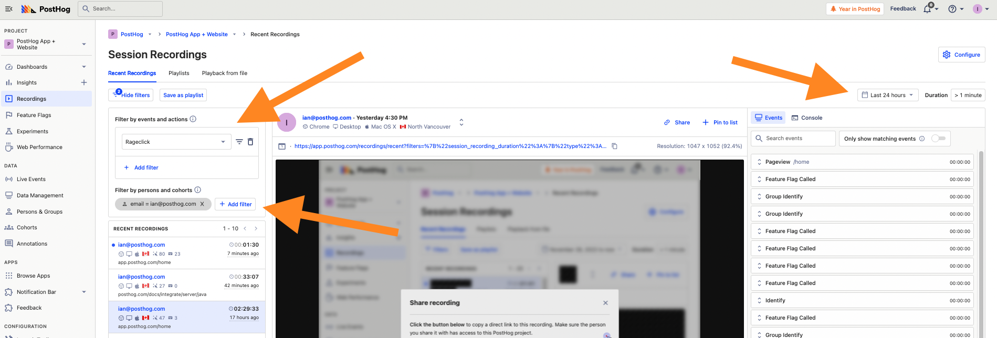This screenshot has width=997, height=338.
Task: Open the Rageclick event dropdown
Action: pos(175,142)
